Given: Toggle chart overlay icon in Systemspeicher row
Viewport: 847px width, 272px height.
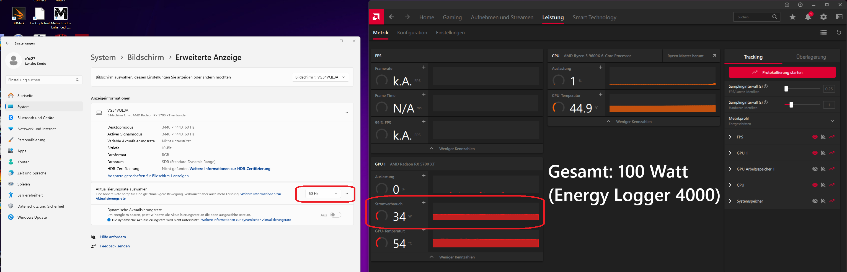Looking at the screenshot, I should pos(823,201).
